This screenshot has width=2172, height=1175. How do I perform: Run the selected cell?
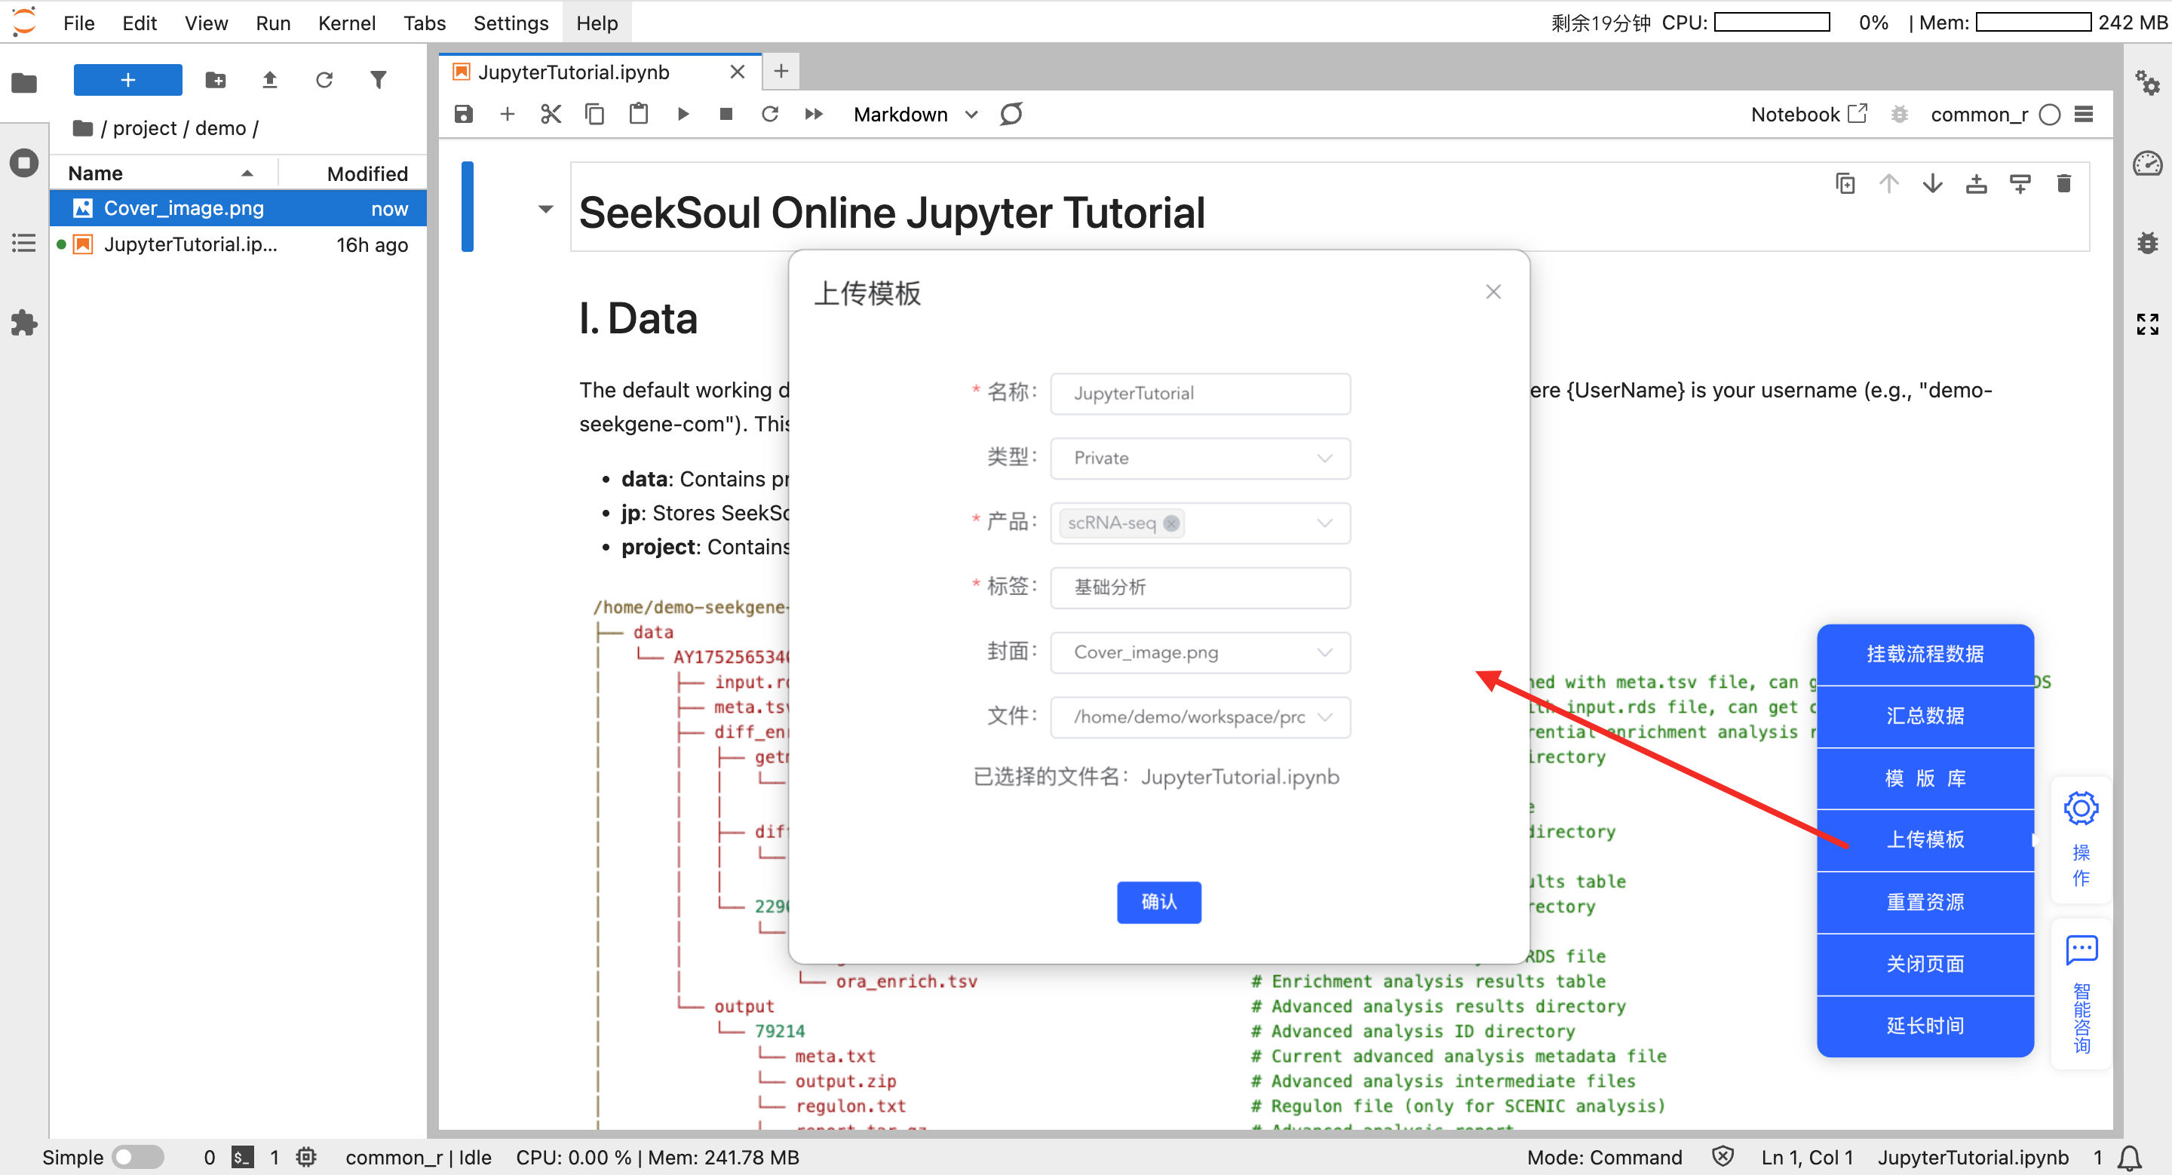pyautogui.click(x=683, y=114)
